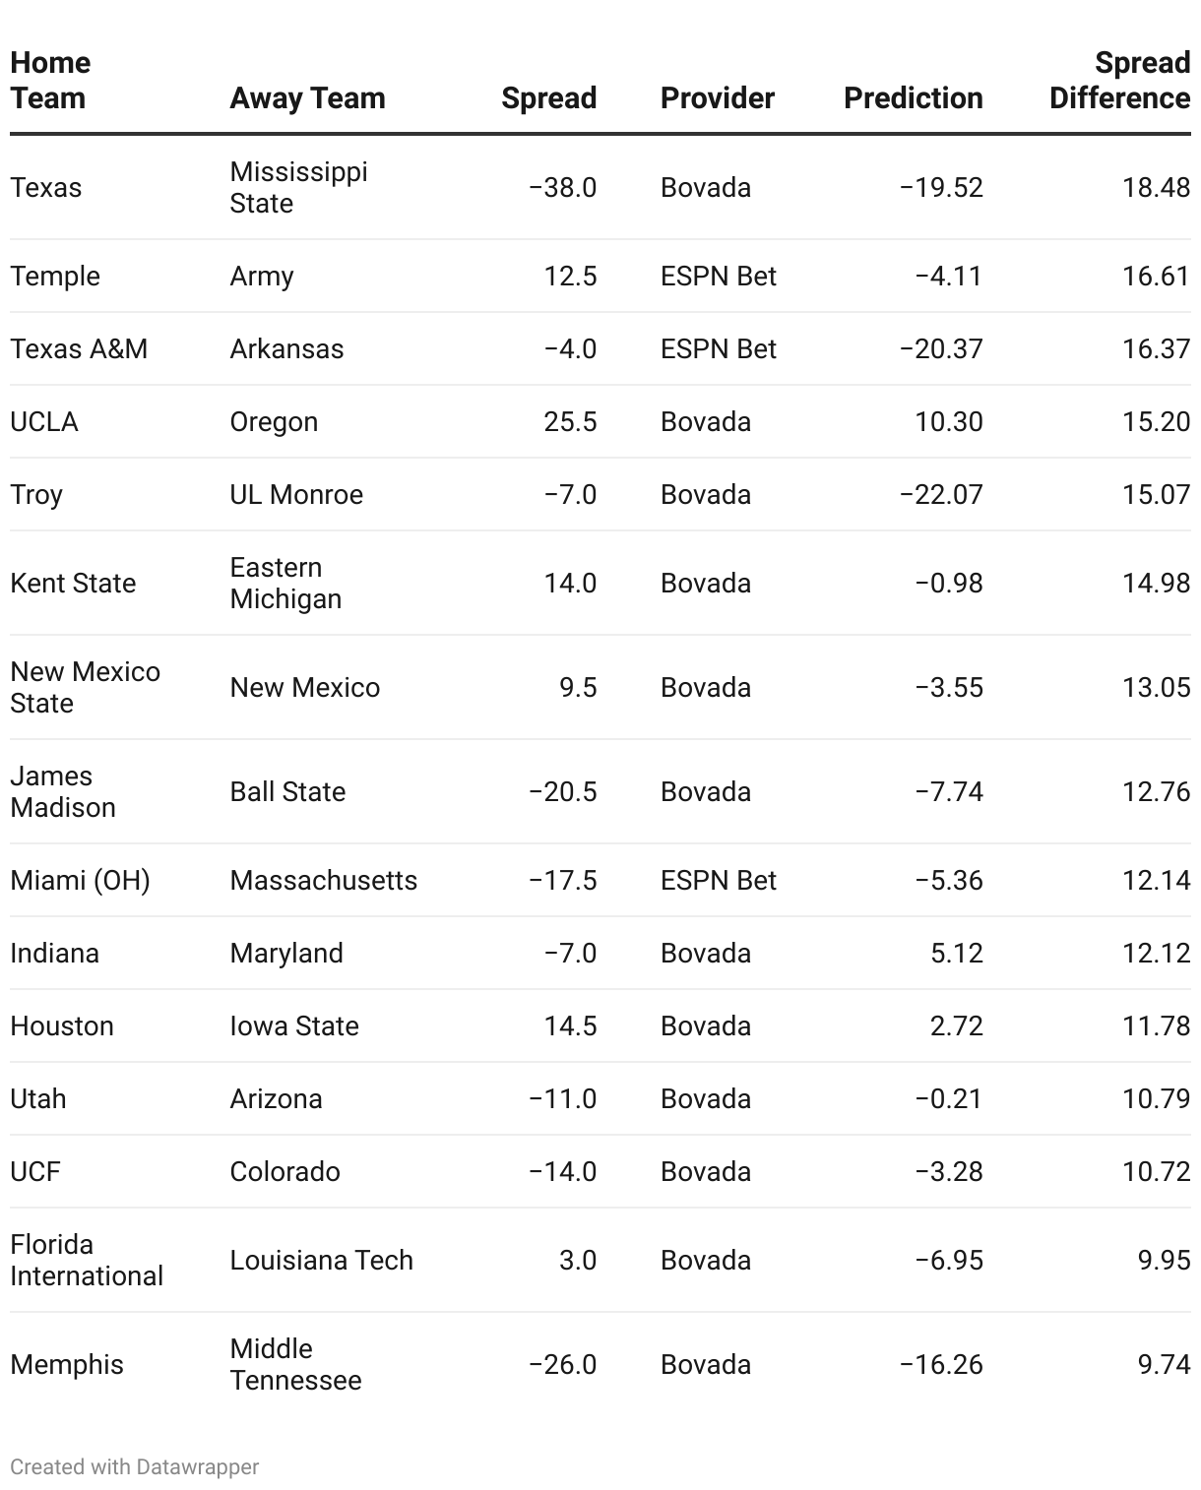
Task: Select Miami (OH) in the table
Action: [81, 880]
